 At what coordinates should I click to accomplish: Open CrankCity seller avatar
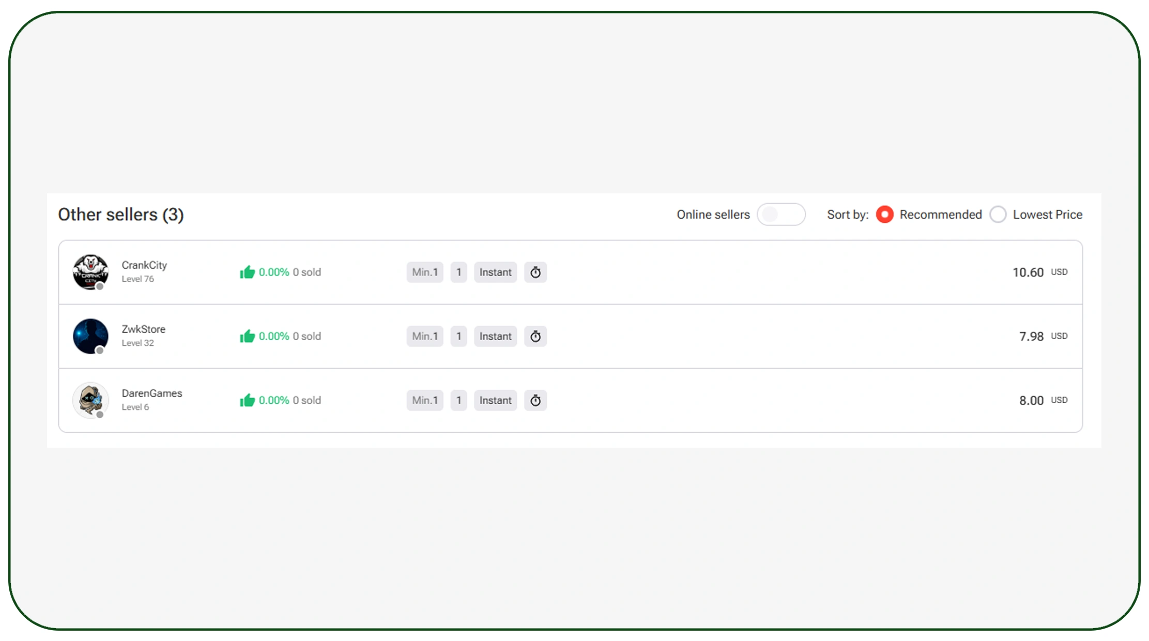click(x=90, y=272)
